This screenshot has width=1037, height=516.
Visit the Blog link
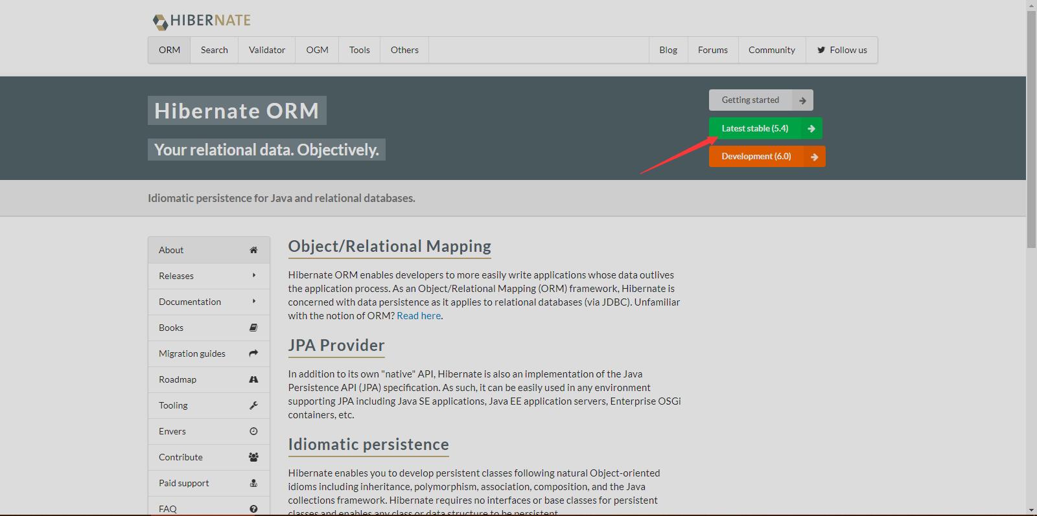668,50
